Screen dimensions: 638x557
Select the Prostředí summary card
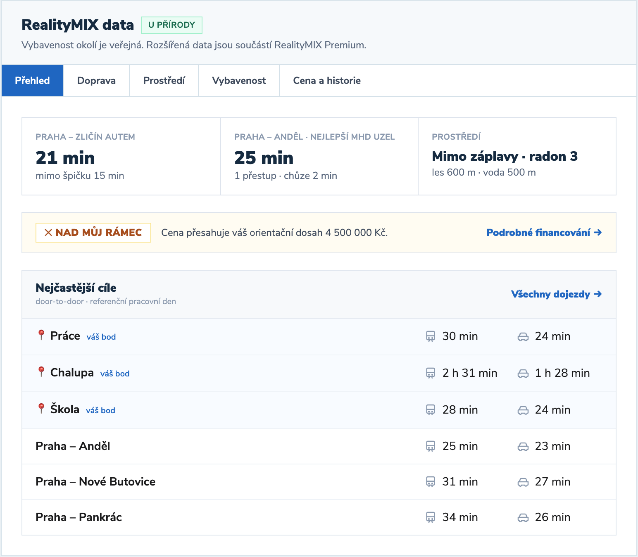pyautogui.click(x=517, y=156)
